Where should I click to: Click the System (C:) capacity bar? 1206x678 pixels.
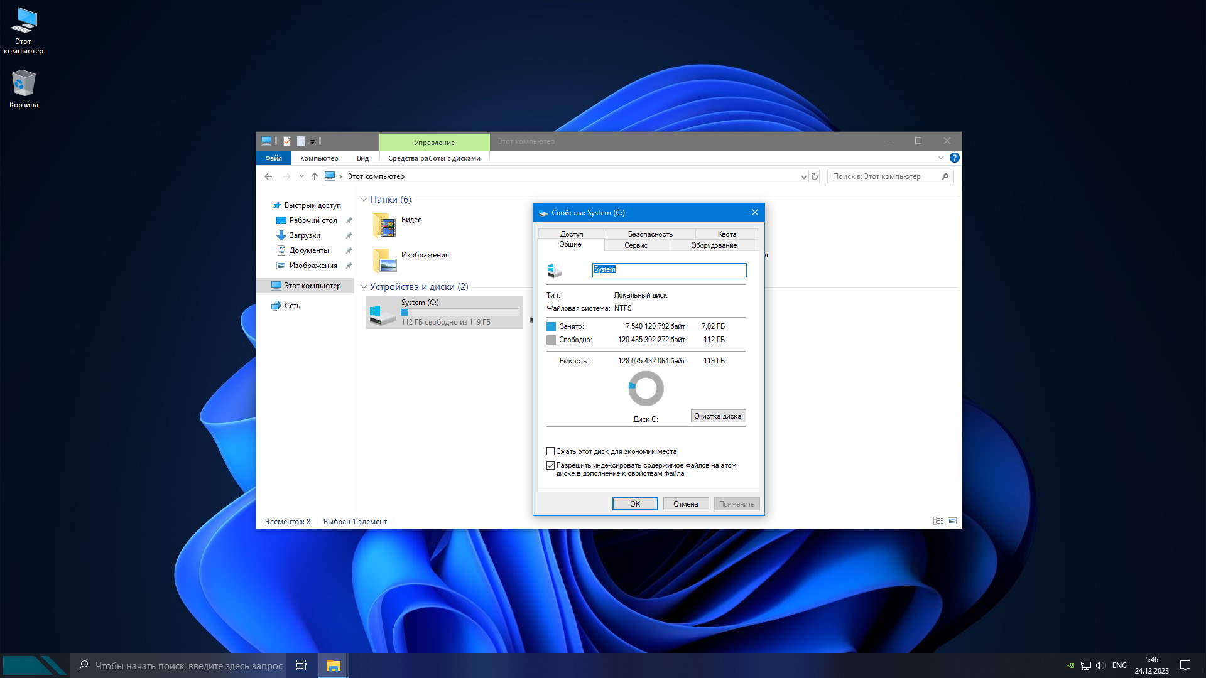460,312
